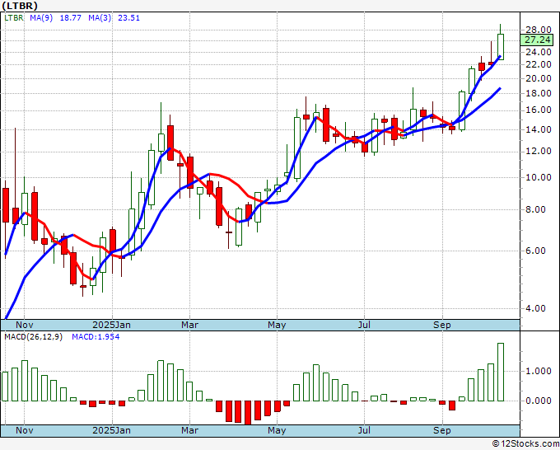Click the tallest rightmost green MACD histogram bar
Image resolution: width=560 pixels, height=450 pixels.
click(x=501, y=372)
